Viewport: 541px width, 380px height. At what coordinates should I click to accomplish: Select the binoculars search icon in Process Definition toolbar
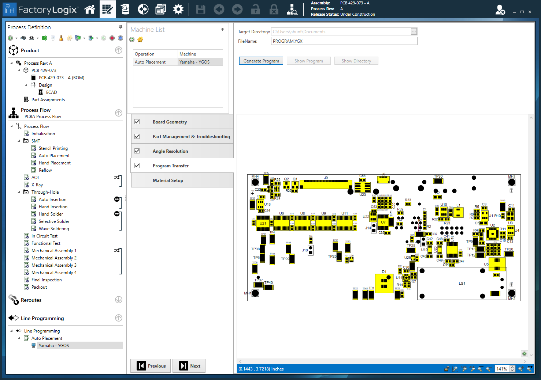tap(23, 38)
